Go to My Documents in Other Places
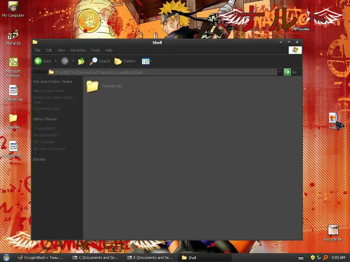This screenshot has height=262, width=350. pos(45,135)
